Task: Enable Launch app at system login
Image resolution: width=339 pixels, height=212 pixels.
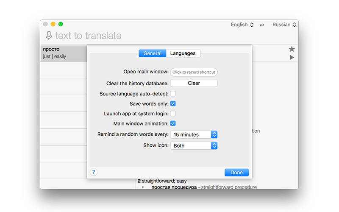Action: [x=173, y=114]
